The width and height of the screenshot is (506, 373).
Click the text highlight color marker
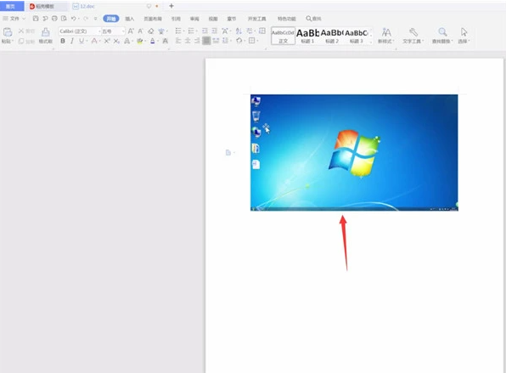click(139, 41)
